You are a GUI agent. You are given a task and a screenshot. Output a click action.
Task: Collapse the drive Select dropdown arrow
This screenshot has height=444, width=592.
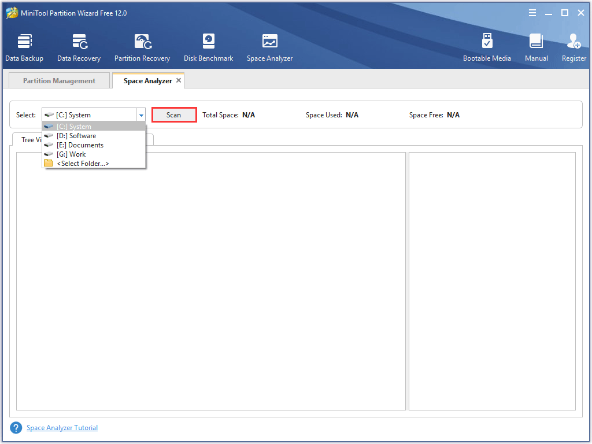[x=141, y=115]
